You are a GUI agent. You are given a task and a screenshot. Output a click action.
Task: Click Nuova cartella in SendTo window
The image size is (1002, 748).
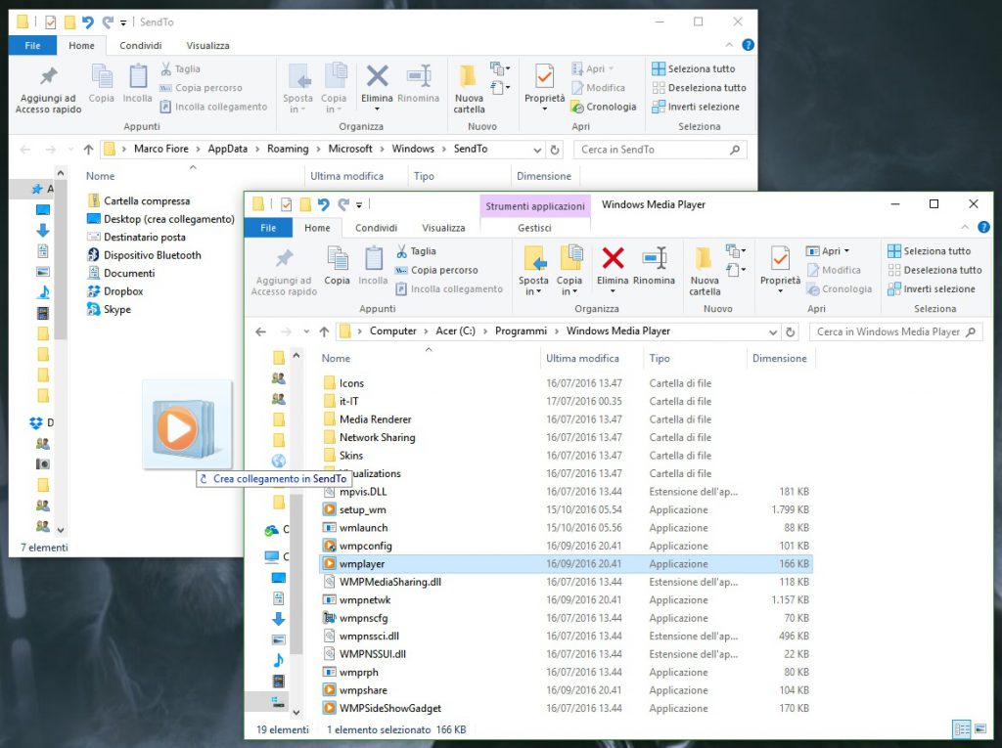pos(469,89)
